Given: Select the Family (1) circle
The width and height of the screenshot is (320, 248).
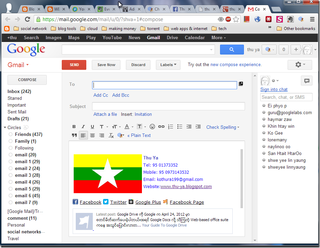Looking at the screenshot, I should point(26,141).
